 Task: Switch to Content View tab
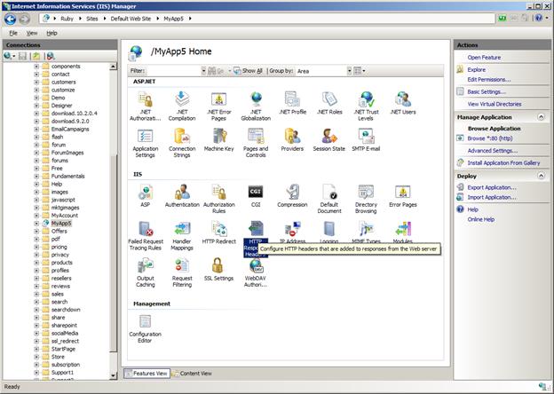(192, 374)
